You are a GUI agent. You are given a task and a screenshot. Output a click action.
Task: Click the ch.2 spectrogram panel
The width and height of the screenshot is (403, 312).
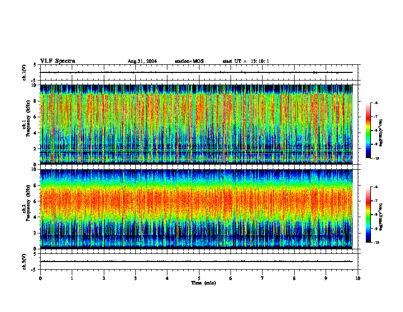(196, 209)
